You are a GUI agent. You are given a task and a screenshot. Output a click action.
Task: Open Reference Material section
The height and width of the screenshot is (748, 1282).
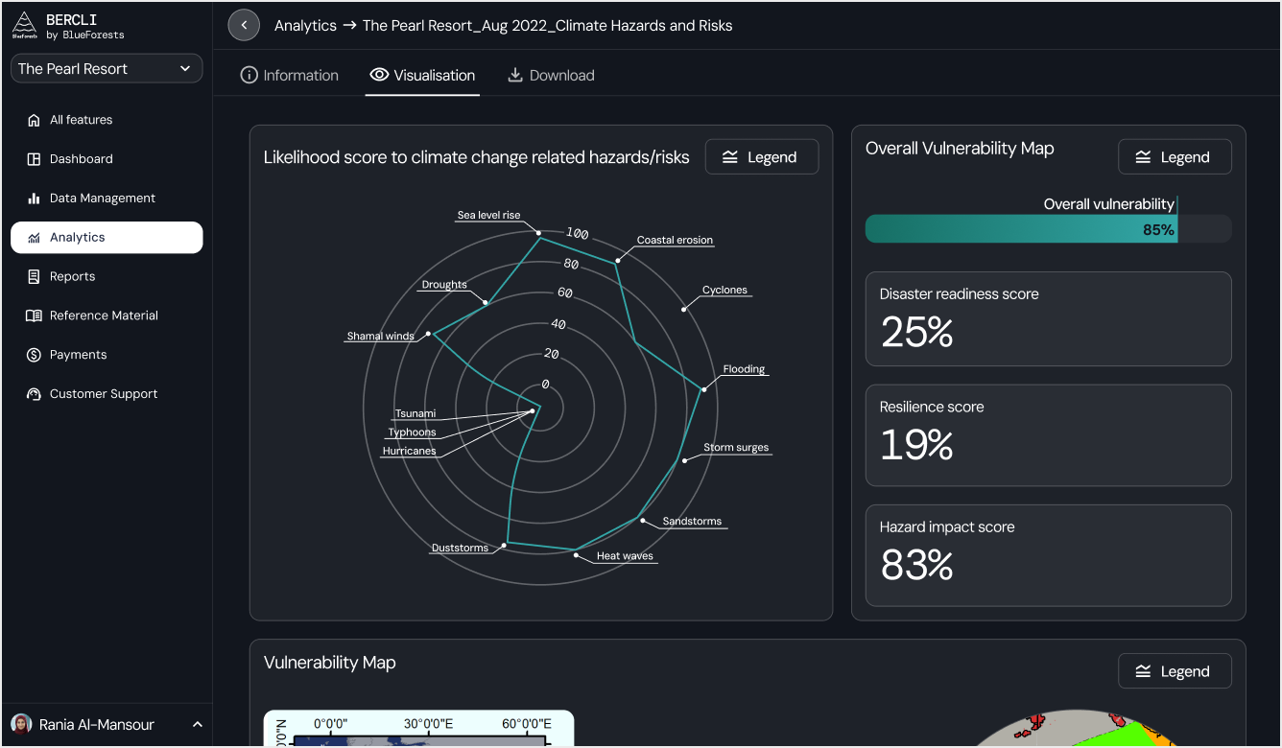point(107,316)
